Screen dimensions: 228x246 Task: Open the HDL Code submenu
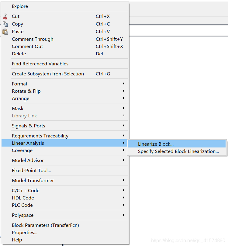pyautogui.click(x=65, y=198)
